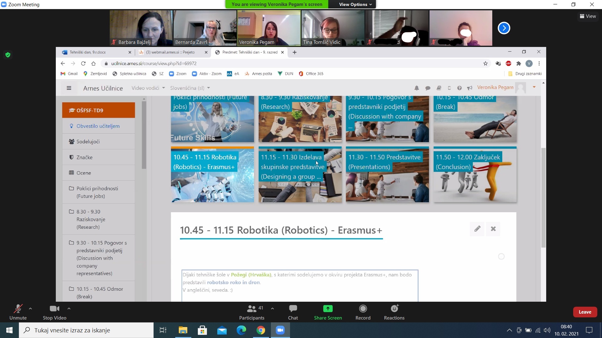Select Tina Tomšič Vidic video thumbnail
This screenshot has height=338, width=602.
[333, 28]
